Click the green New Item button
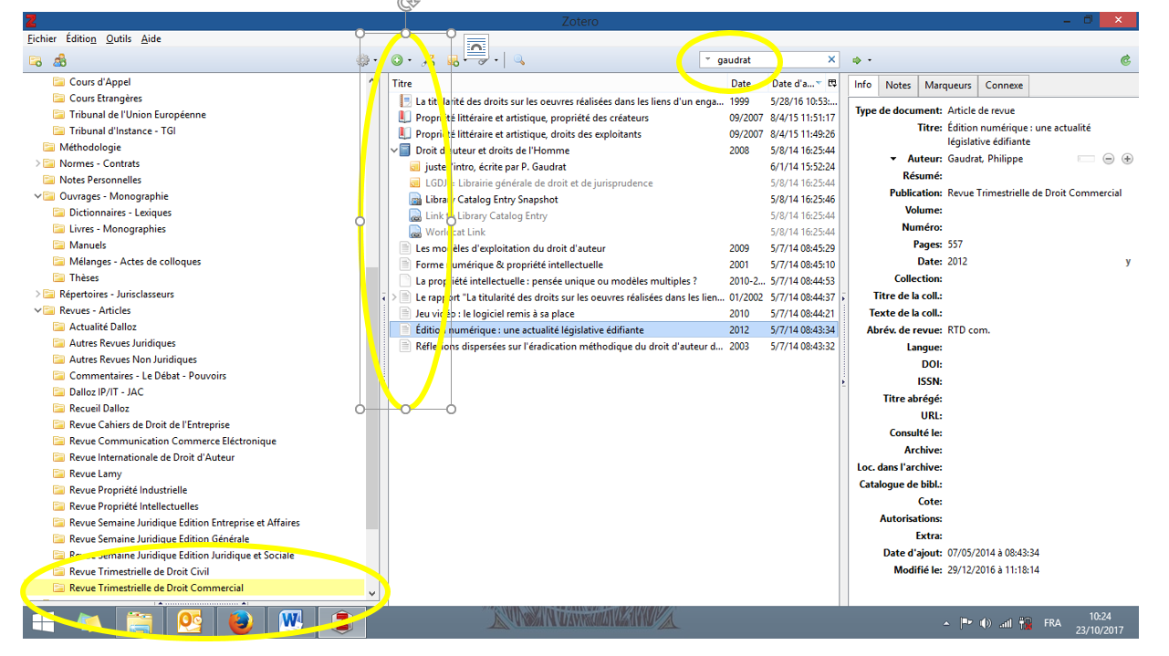 [397, 60]
